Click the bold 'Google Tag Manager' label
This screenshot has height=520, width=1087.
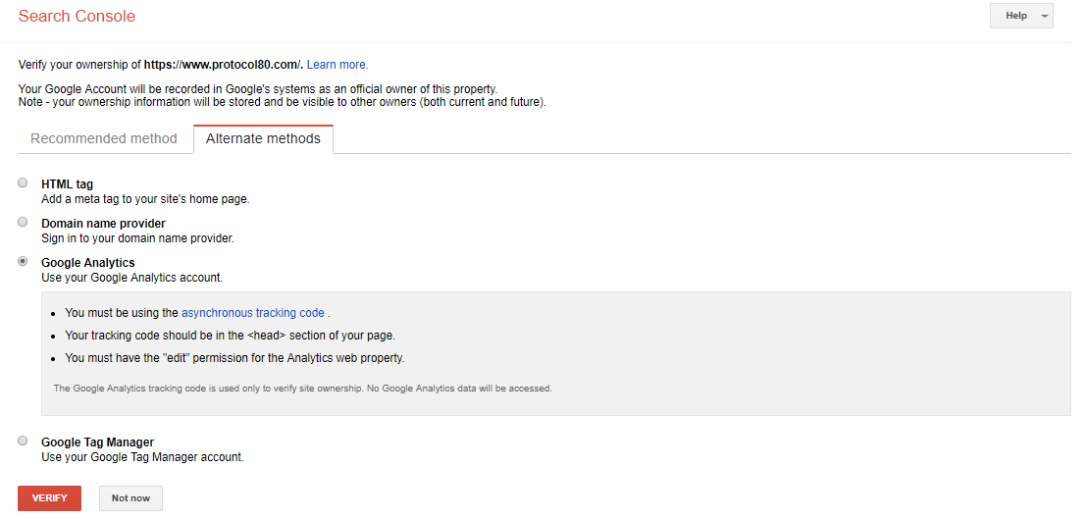[x=97, y=442]
